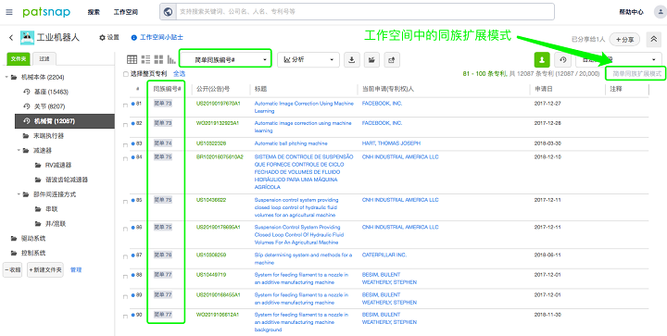Switch to grid tile view layout
The height and width of the screenshot is (336, 667).
coord(158,59)
